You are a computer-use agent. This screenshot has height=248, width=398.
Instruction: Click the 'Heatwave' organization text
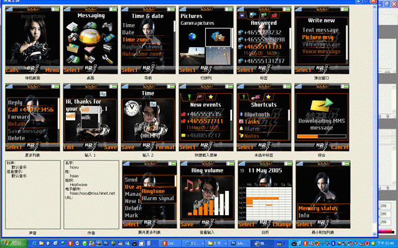(78, 185)
